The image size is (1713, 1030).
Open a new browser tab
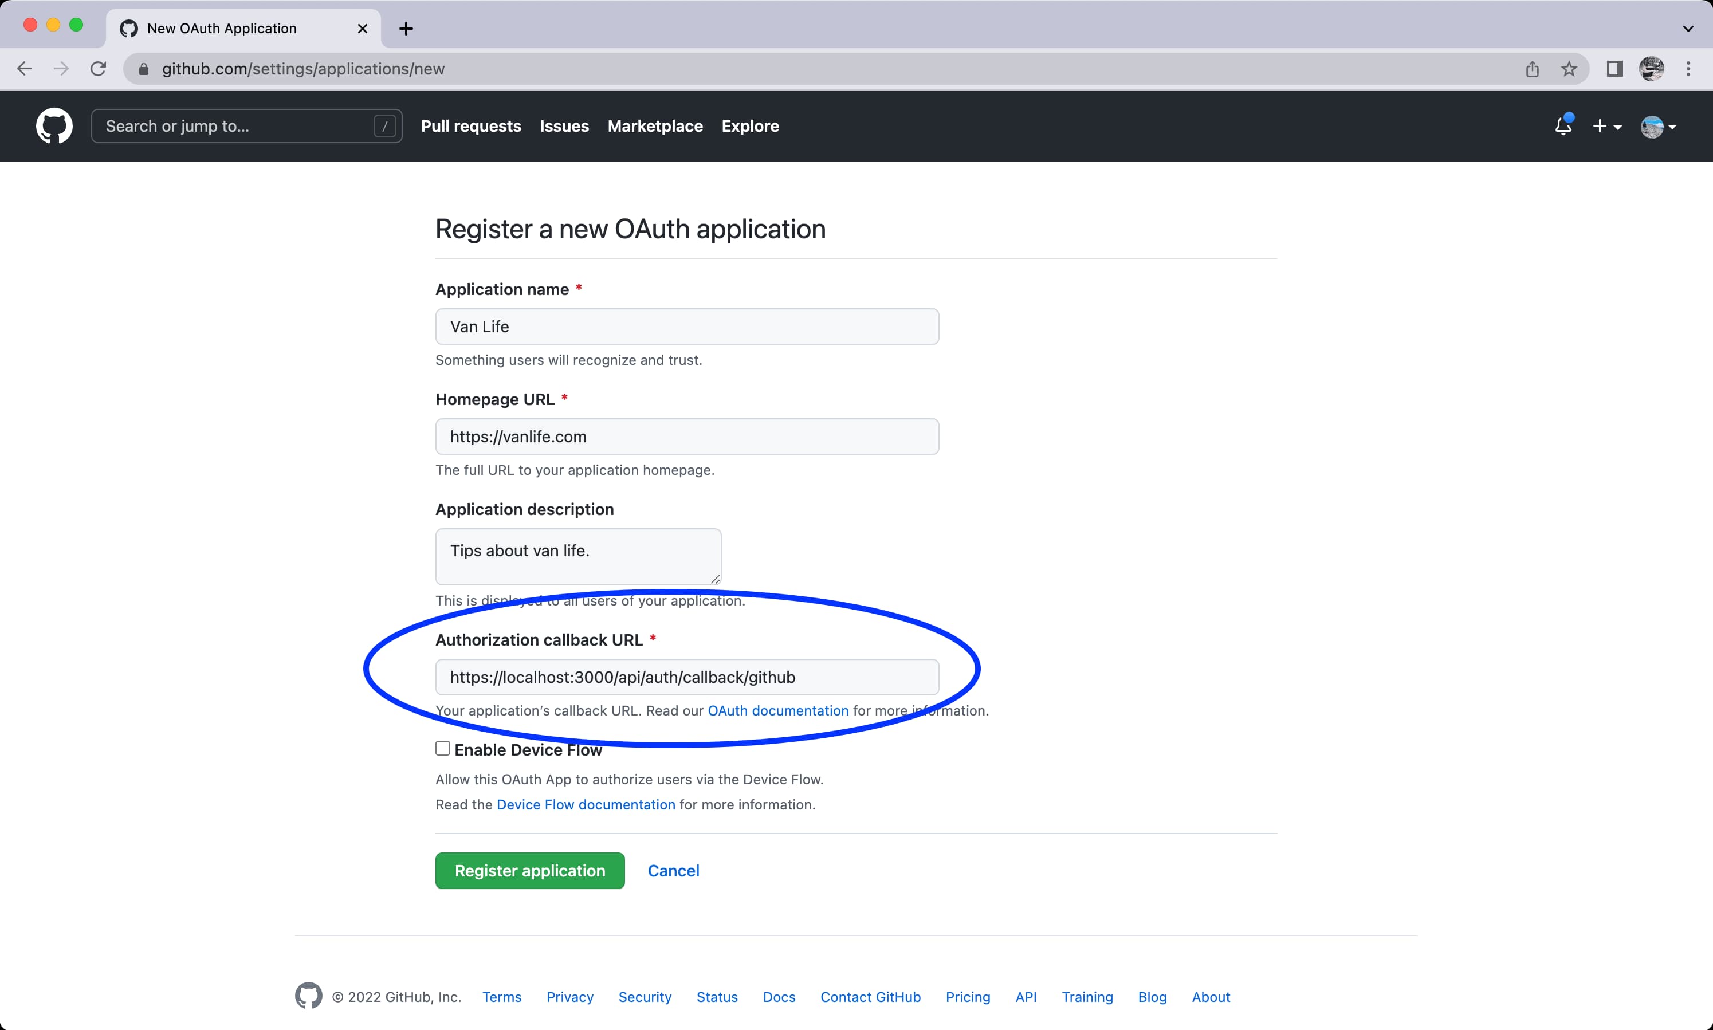(406, 29)
